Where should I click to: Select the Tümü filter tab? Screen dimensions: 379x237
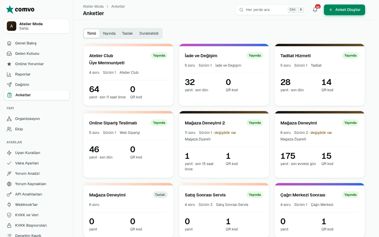click(91, 33)
